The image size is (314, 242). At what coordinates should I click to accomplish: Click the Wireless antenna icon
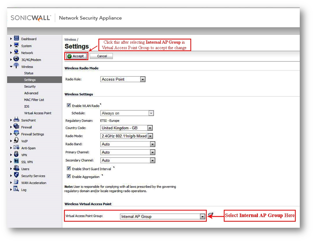pos(16,66)
